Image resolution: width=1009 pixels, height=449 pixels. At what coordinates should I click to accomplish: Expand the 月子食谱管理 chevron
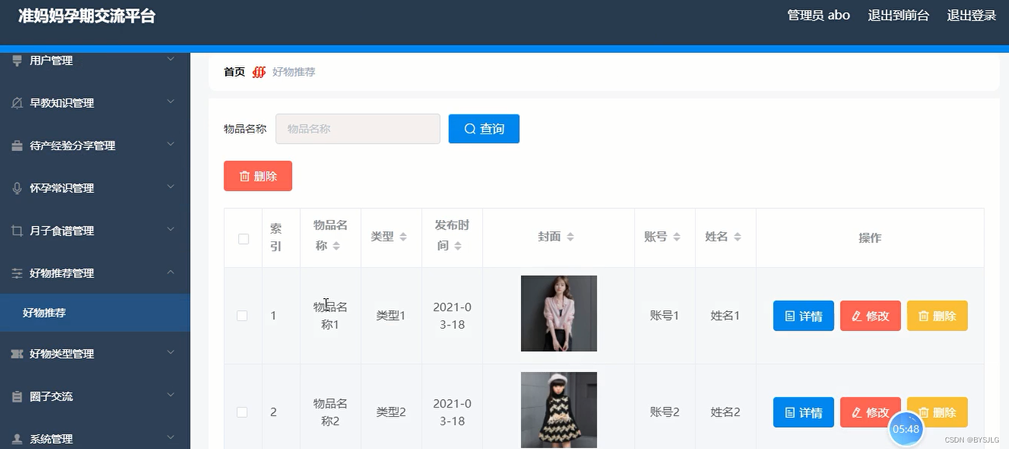pos(171,229)
